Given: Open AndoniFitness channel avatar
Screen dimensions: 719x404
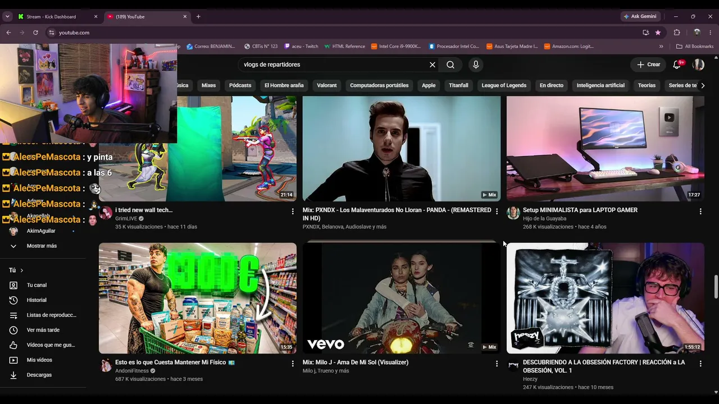Looking at the screenshot, I should pos(106,366).
